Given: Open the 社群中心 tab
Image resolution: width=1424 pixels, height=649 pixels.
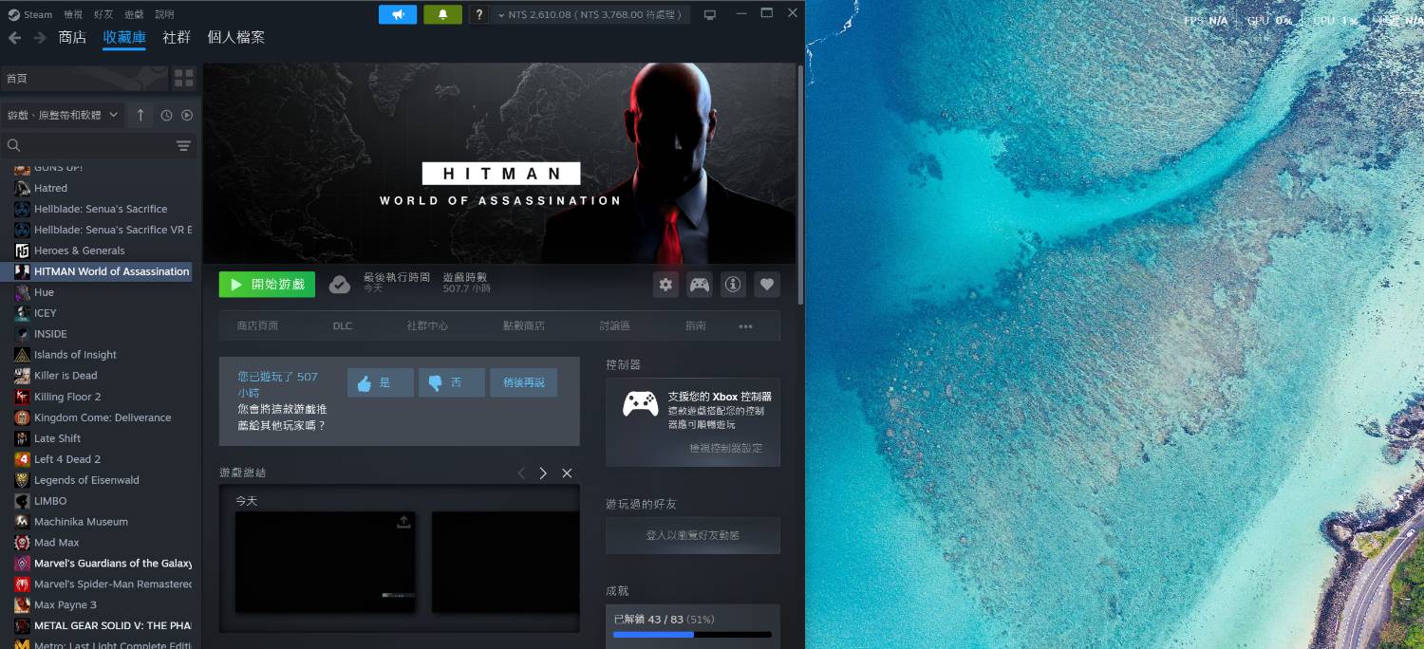Looking at the screenshot, I should coord(427,325).
